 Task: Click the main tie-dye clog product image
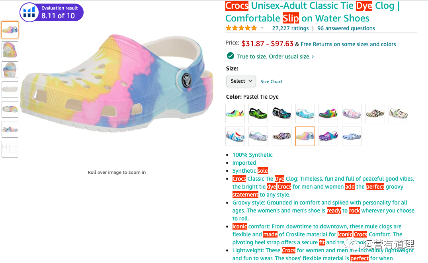(x=117, y=84)
